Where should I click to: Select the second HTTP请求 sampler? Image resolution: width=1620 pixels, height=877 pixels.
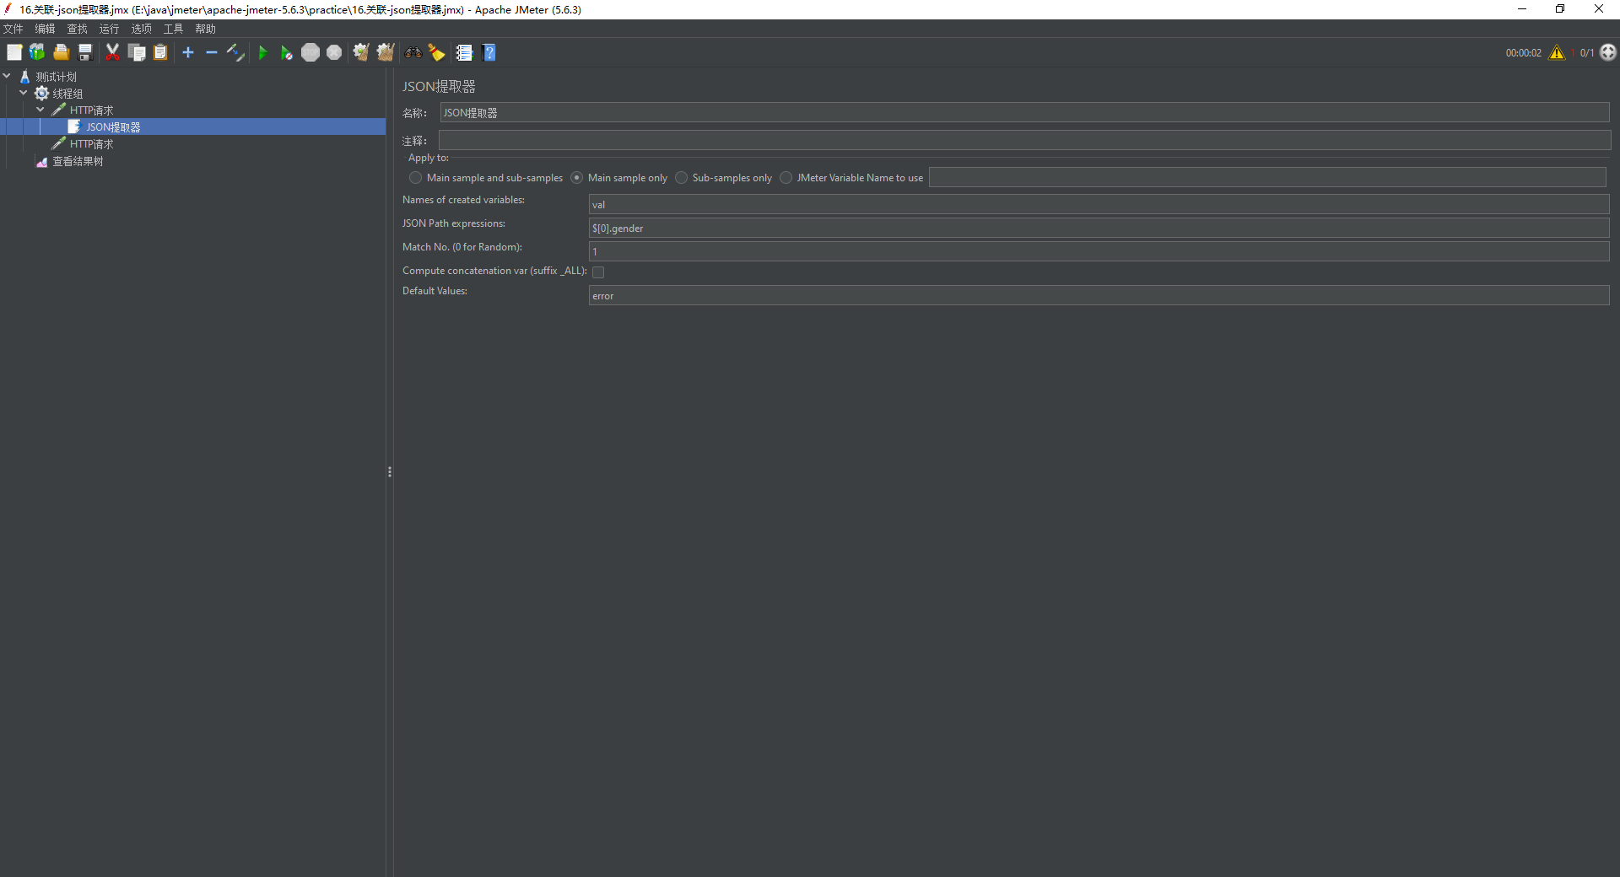[91, 144]
